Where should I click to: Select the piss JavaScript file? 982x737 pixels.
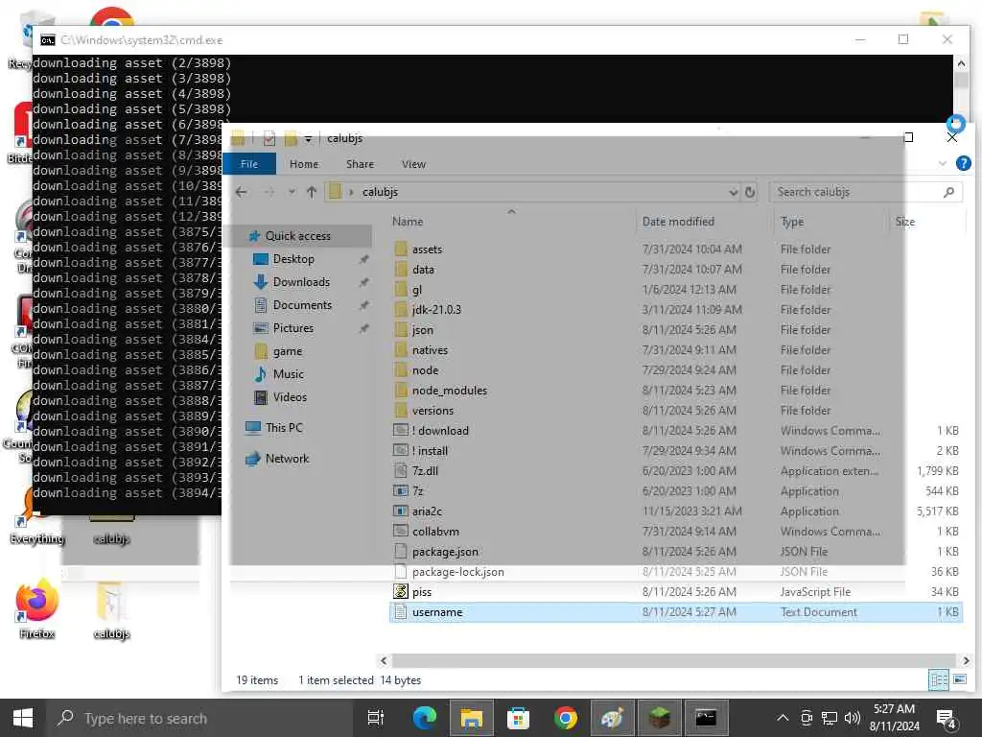tap(422, 591)
